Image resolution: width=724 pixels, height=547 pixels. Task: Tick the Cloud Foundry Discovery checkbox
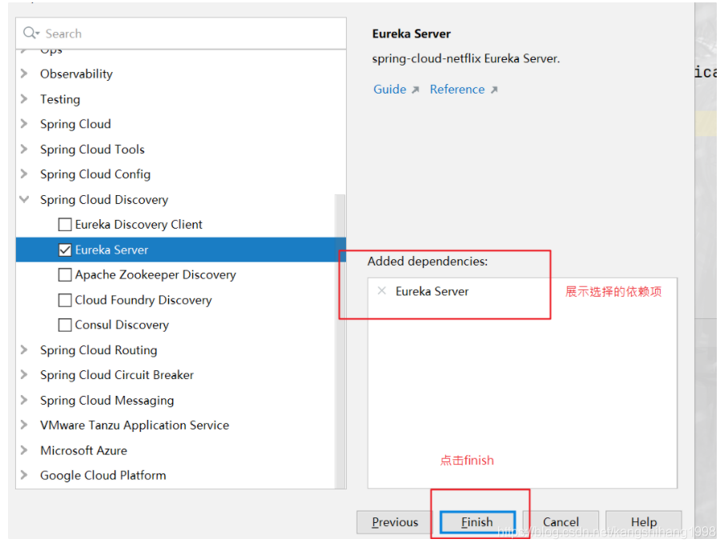(65, 300)
